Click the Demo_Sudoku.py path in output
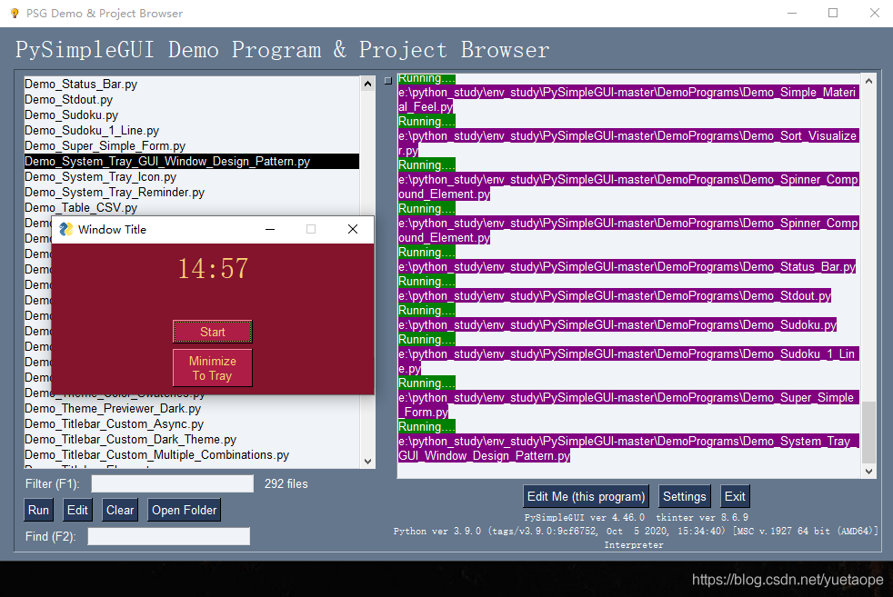Screen dimensions: 893x597 617,325
